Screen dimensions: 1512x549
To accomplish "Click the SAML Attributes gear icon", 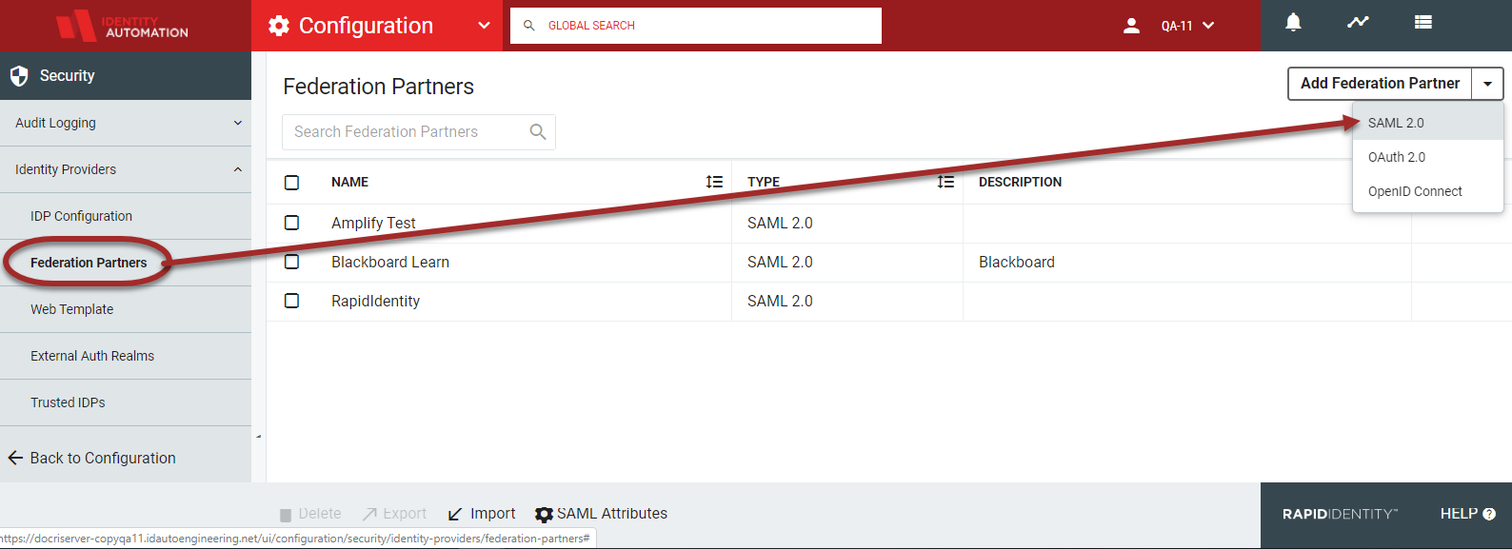I will point(544,515).
